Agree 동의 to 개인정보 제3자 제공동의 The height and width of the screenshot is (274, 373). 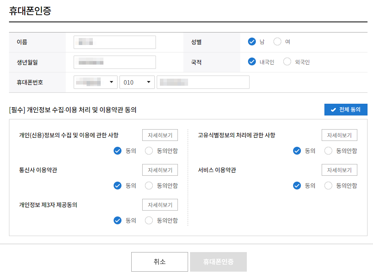(117, 220)
